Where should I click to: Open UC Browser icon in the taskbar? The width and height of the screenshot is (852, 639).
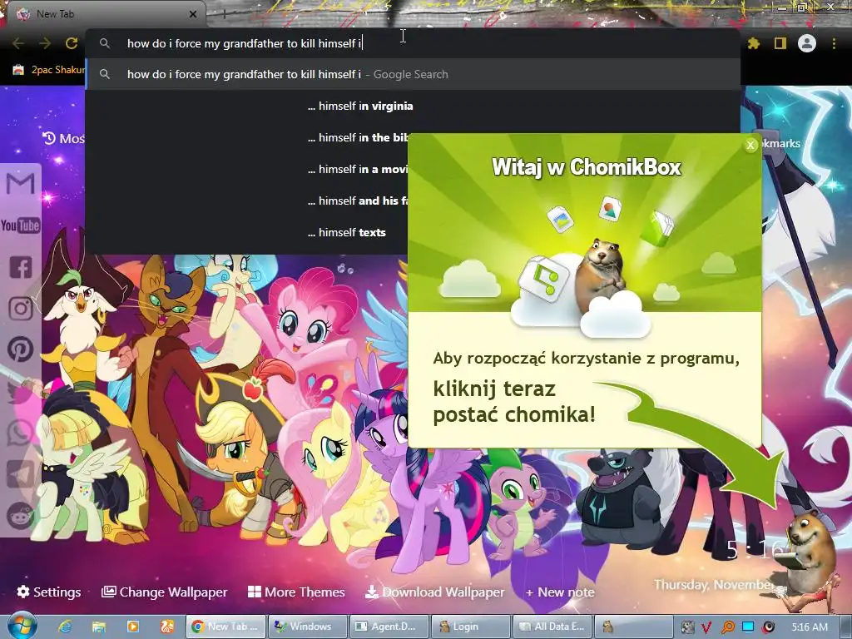pos(167,627)
